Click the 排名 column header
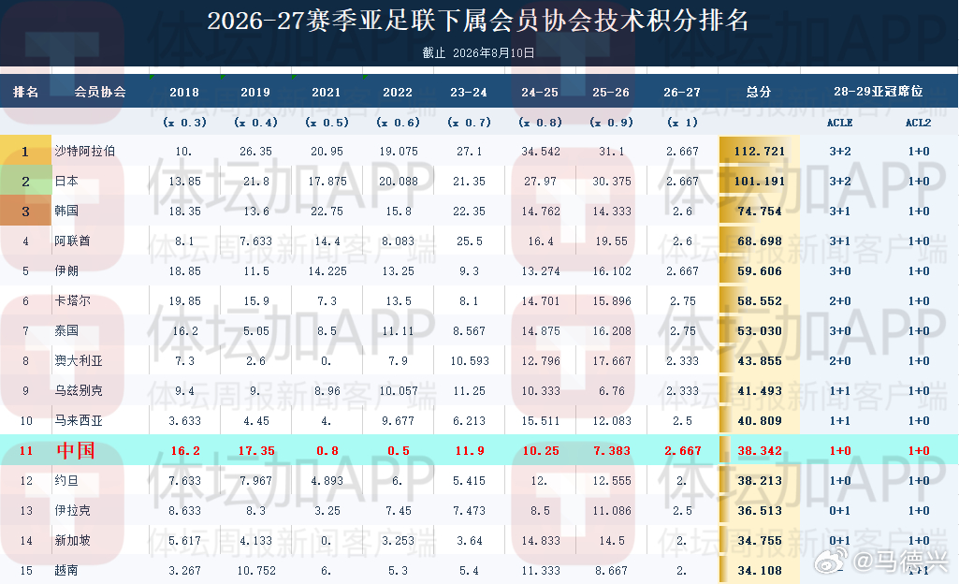This screenshot has width=959, height=584. 25,92
